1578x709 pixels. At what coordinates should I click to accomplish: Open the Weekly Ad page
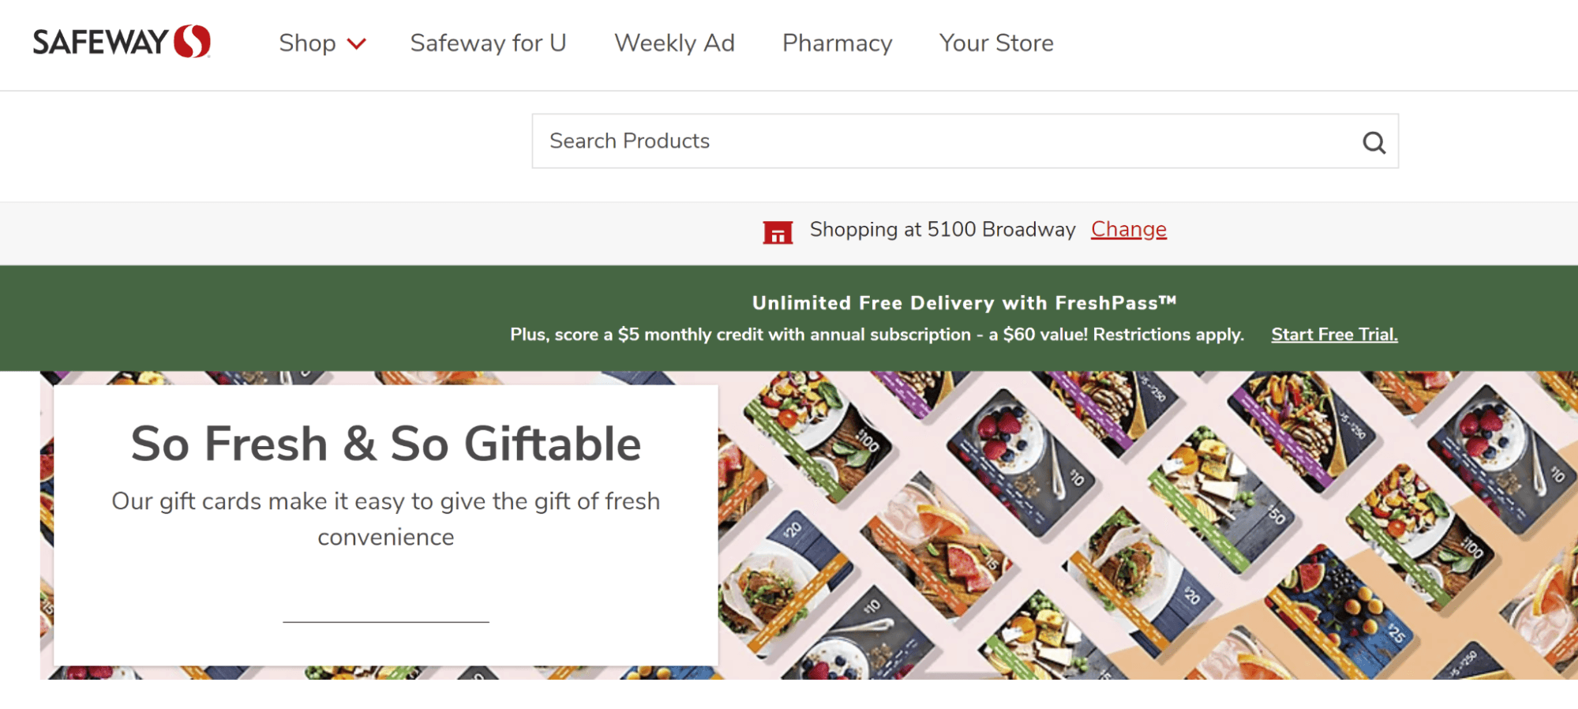click(674, 43)
